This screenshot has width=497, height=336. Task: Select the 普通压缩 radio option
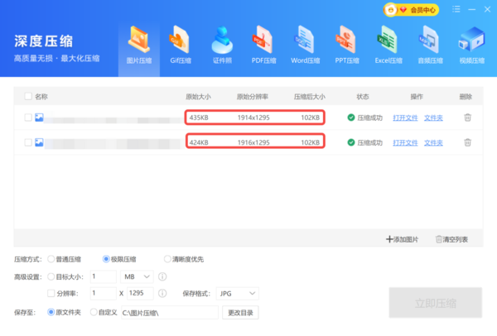click(51, 259)
